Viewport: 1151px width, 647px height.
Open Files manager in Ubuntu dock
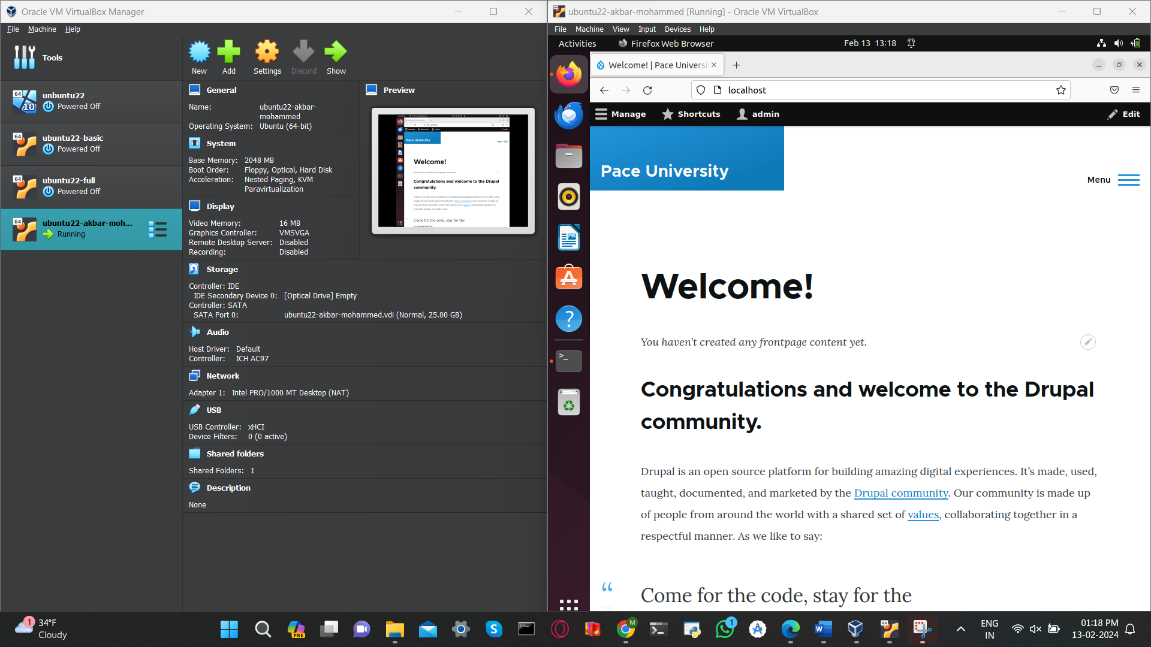pyautogui.click(x=568, y=156)
